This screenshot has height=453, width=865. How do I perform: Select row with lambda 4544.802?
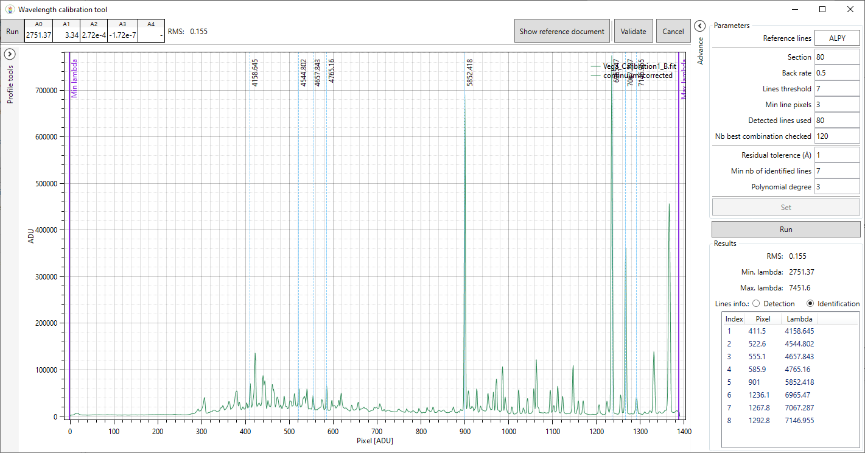pos(790,344)
